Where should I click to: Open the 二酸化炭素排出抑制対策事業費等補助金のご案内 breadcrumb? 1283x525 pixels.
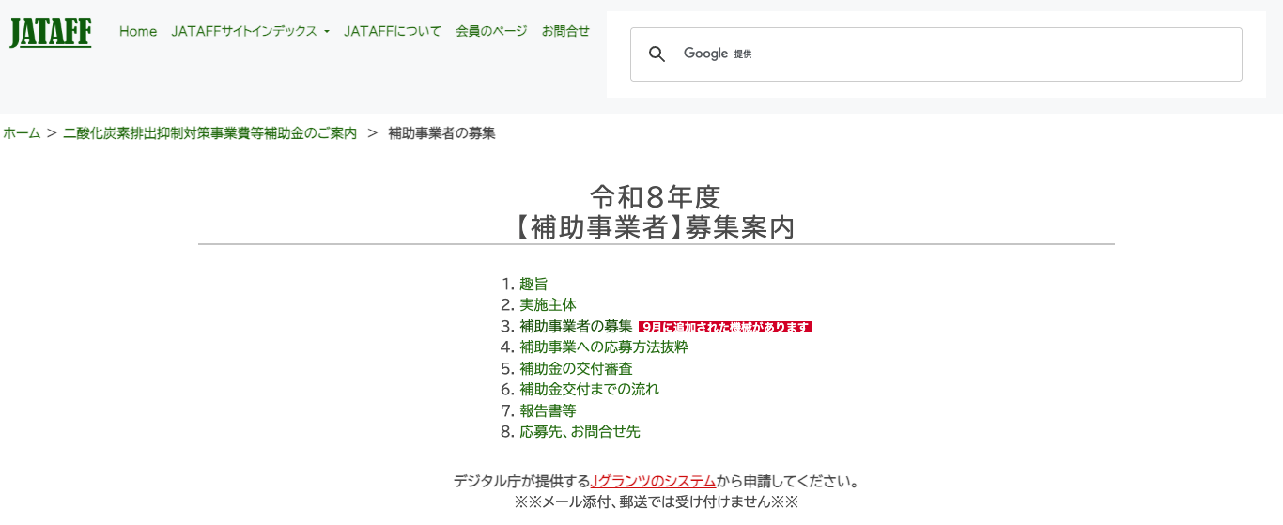(x=210, y=133)
